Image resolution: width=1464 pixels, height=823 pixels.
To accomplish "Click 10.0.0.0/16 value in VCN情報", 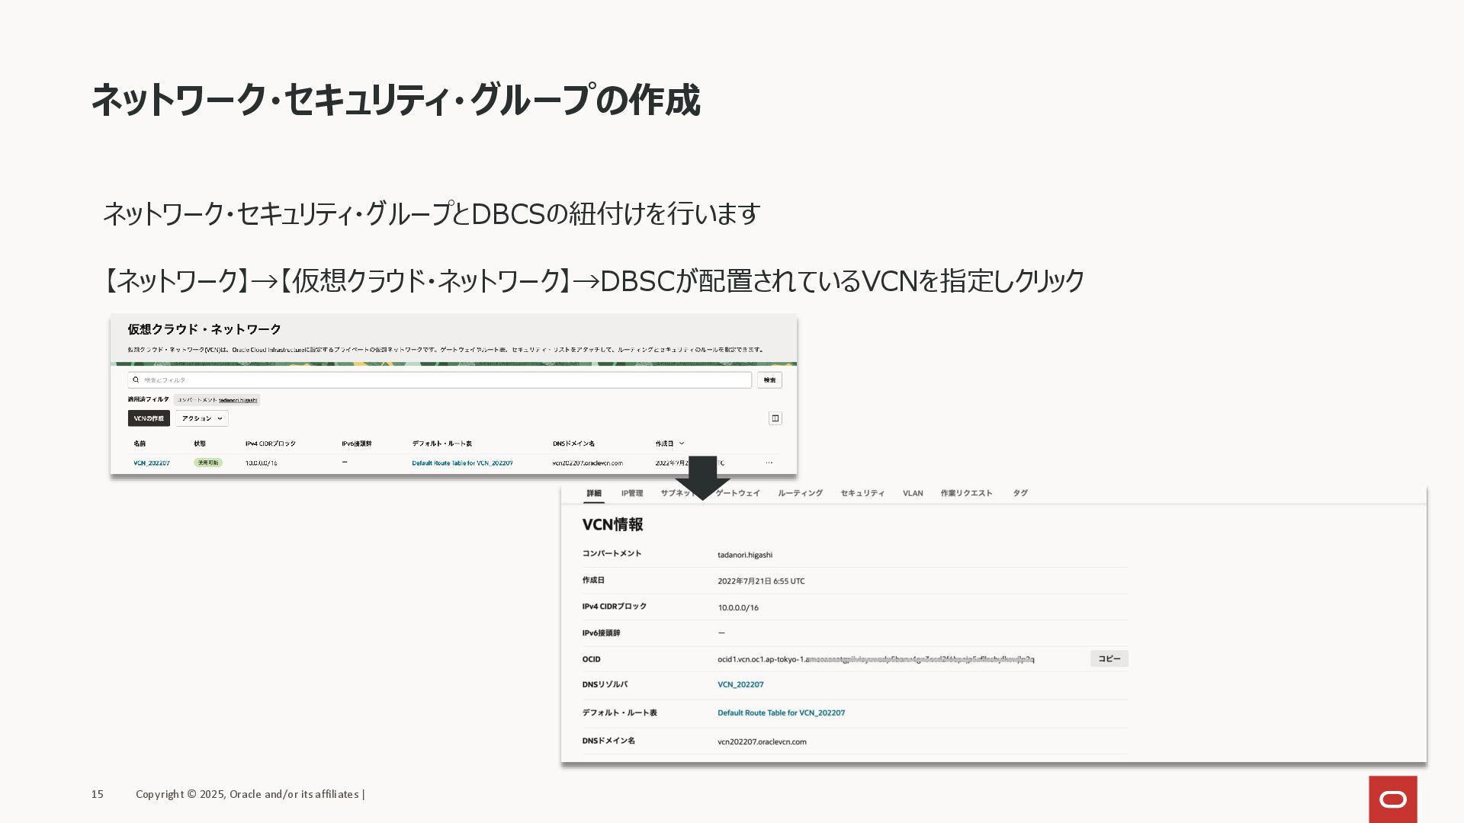I will [738, 607].
